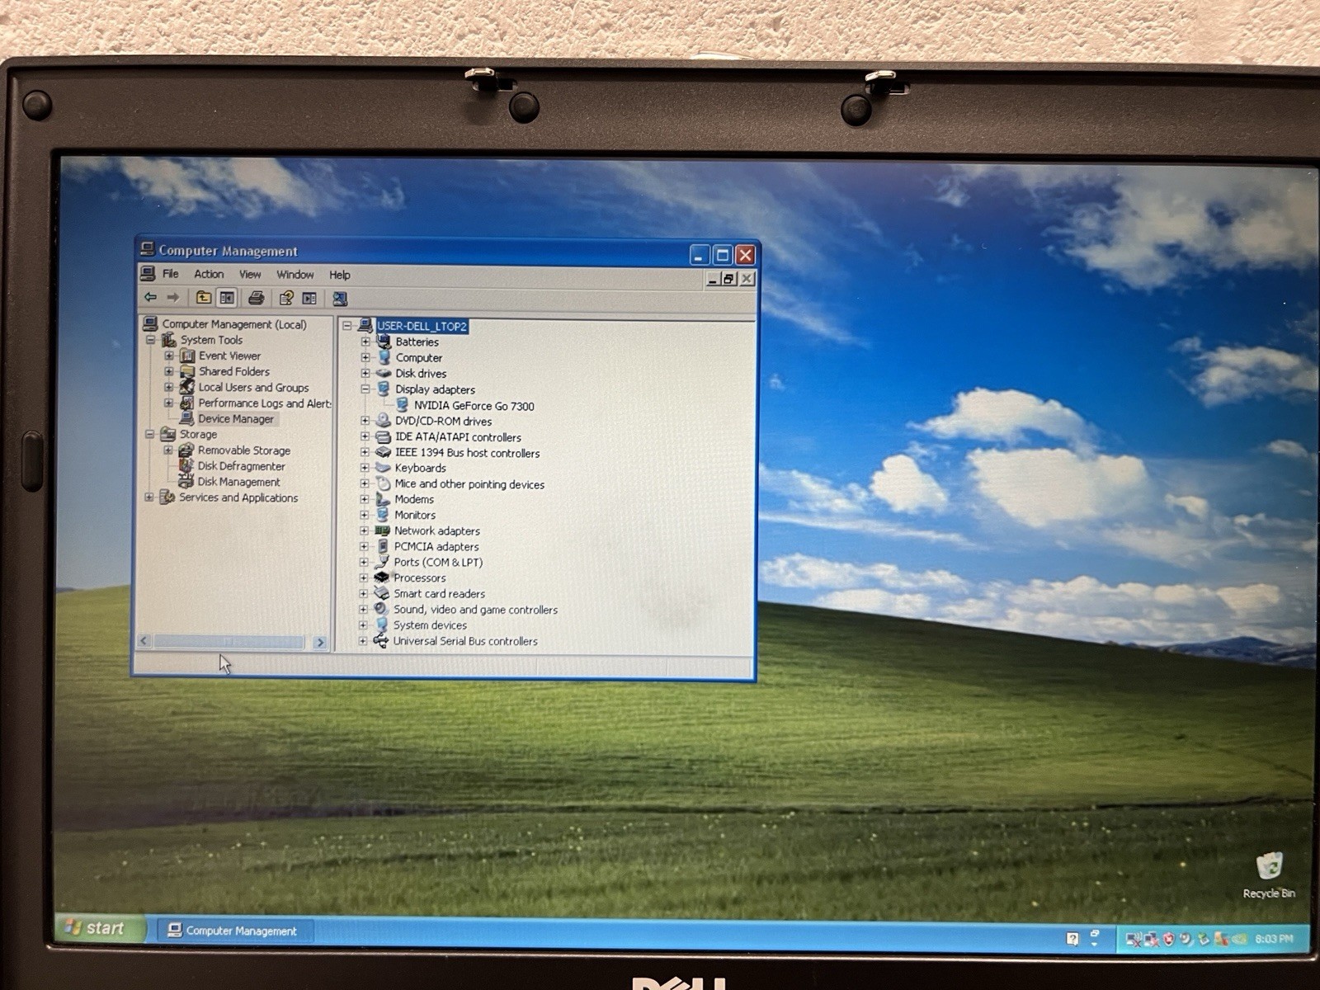Viewport: 1320px width, 990px height.
Task: Expand the Event Viewer node
Action: [x=169, y=356]
